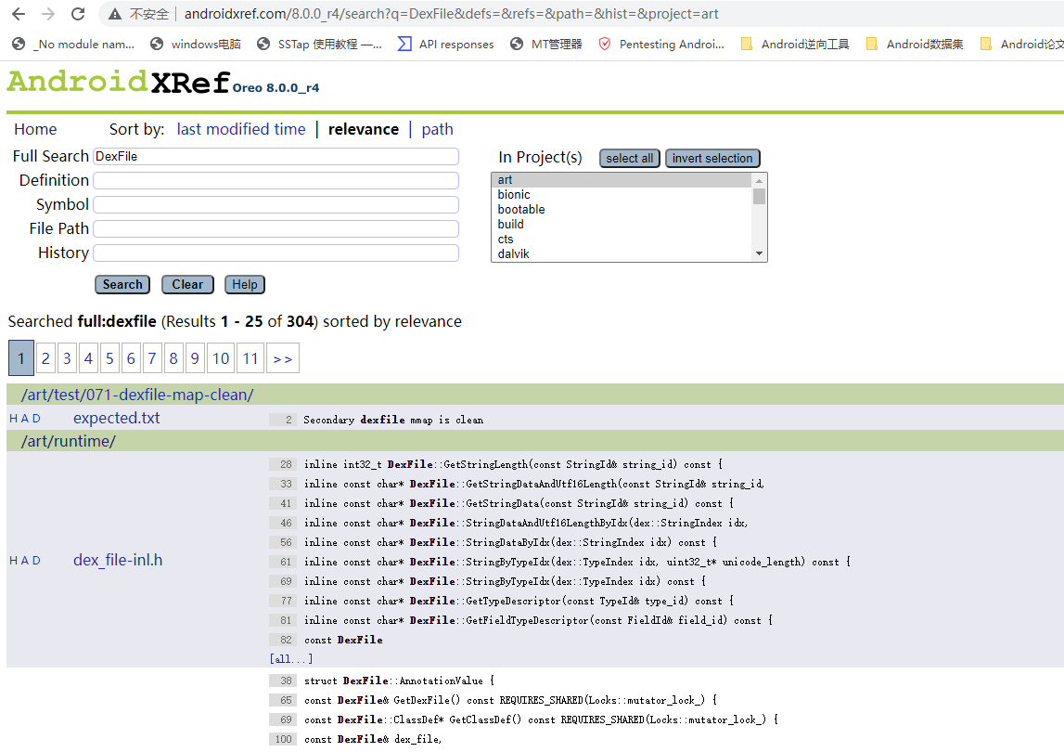Screen dimensions: 1064x752
Task: Open line 2 'Secondary dexfile mmap is clean' result
Action: point(393,421)
